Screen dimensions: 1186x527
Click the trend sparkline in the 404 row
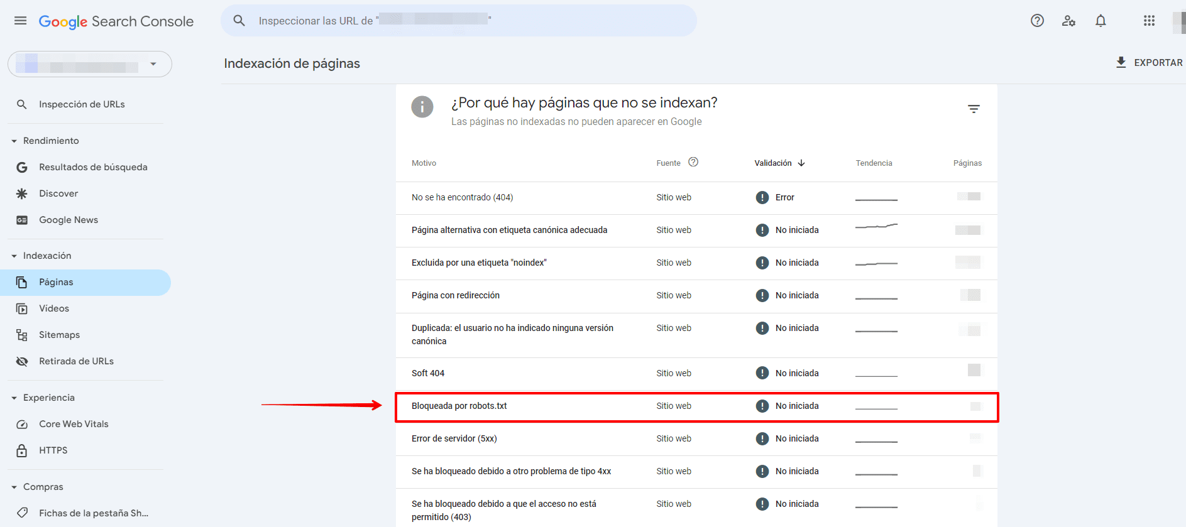point(876,200)
